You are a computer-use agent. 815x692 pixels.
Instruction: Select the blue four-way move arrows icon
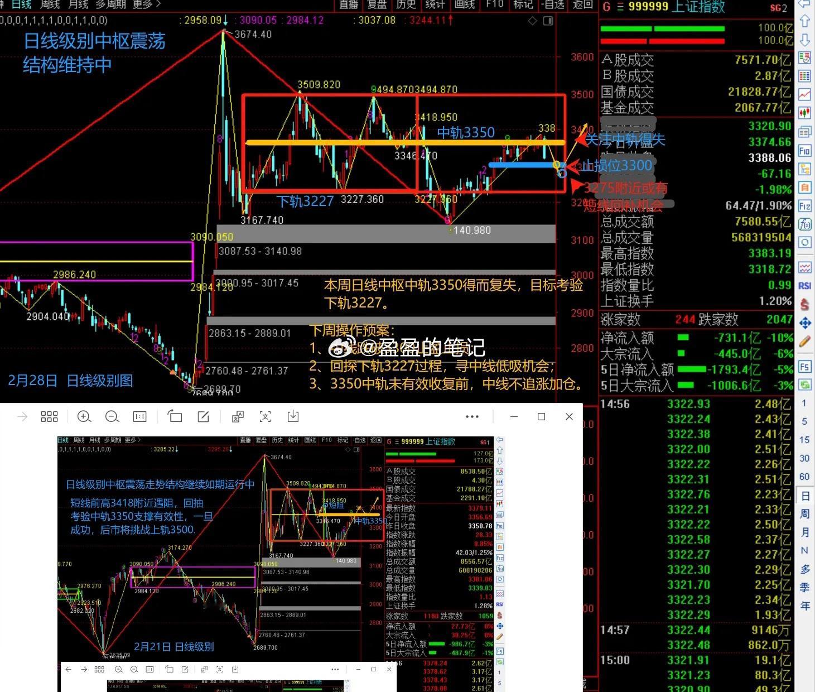(804, 323)
